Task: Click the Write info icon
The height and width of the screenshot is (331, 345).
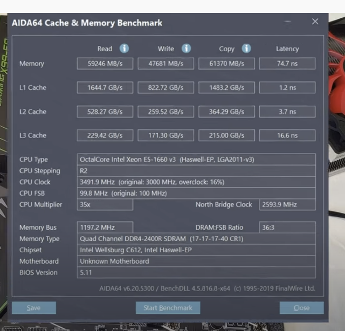Action: pyautogui.click(x=186, y=49)
